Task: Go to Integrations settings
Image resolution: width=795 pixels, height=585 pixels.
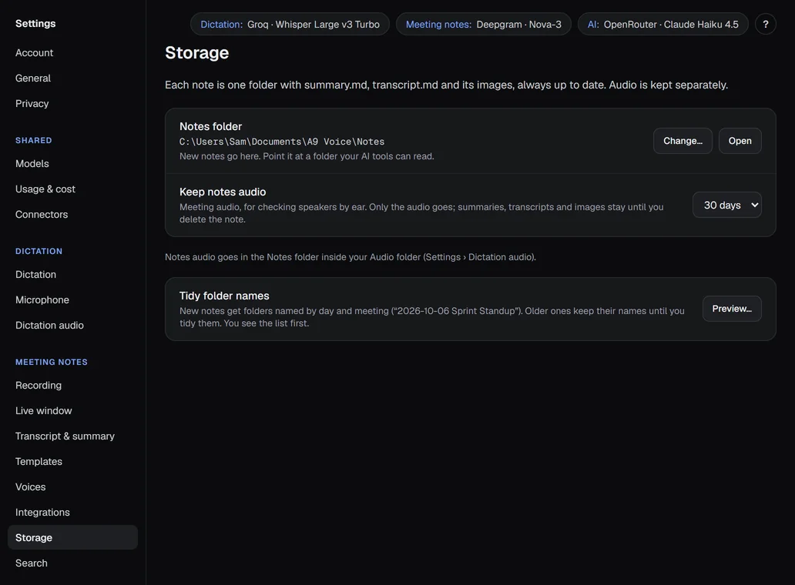Action: 42,512
